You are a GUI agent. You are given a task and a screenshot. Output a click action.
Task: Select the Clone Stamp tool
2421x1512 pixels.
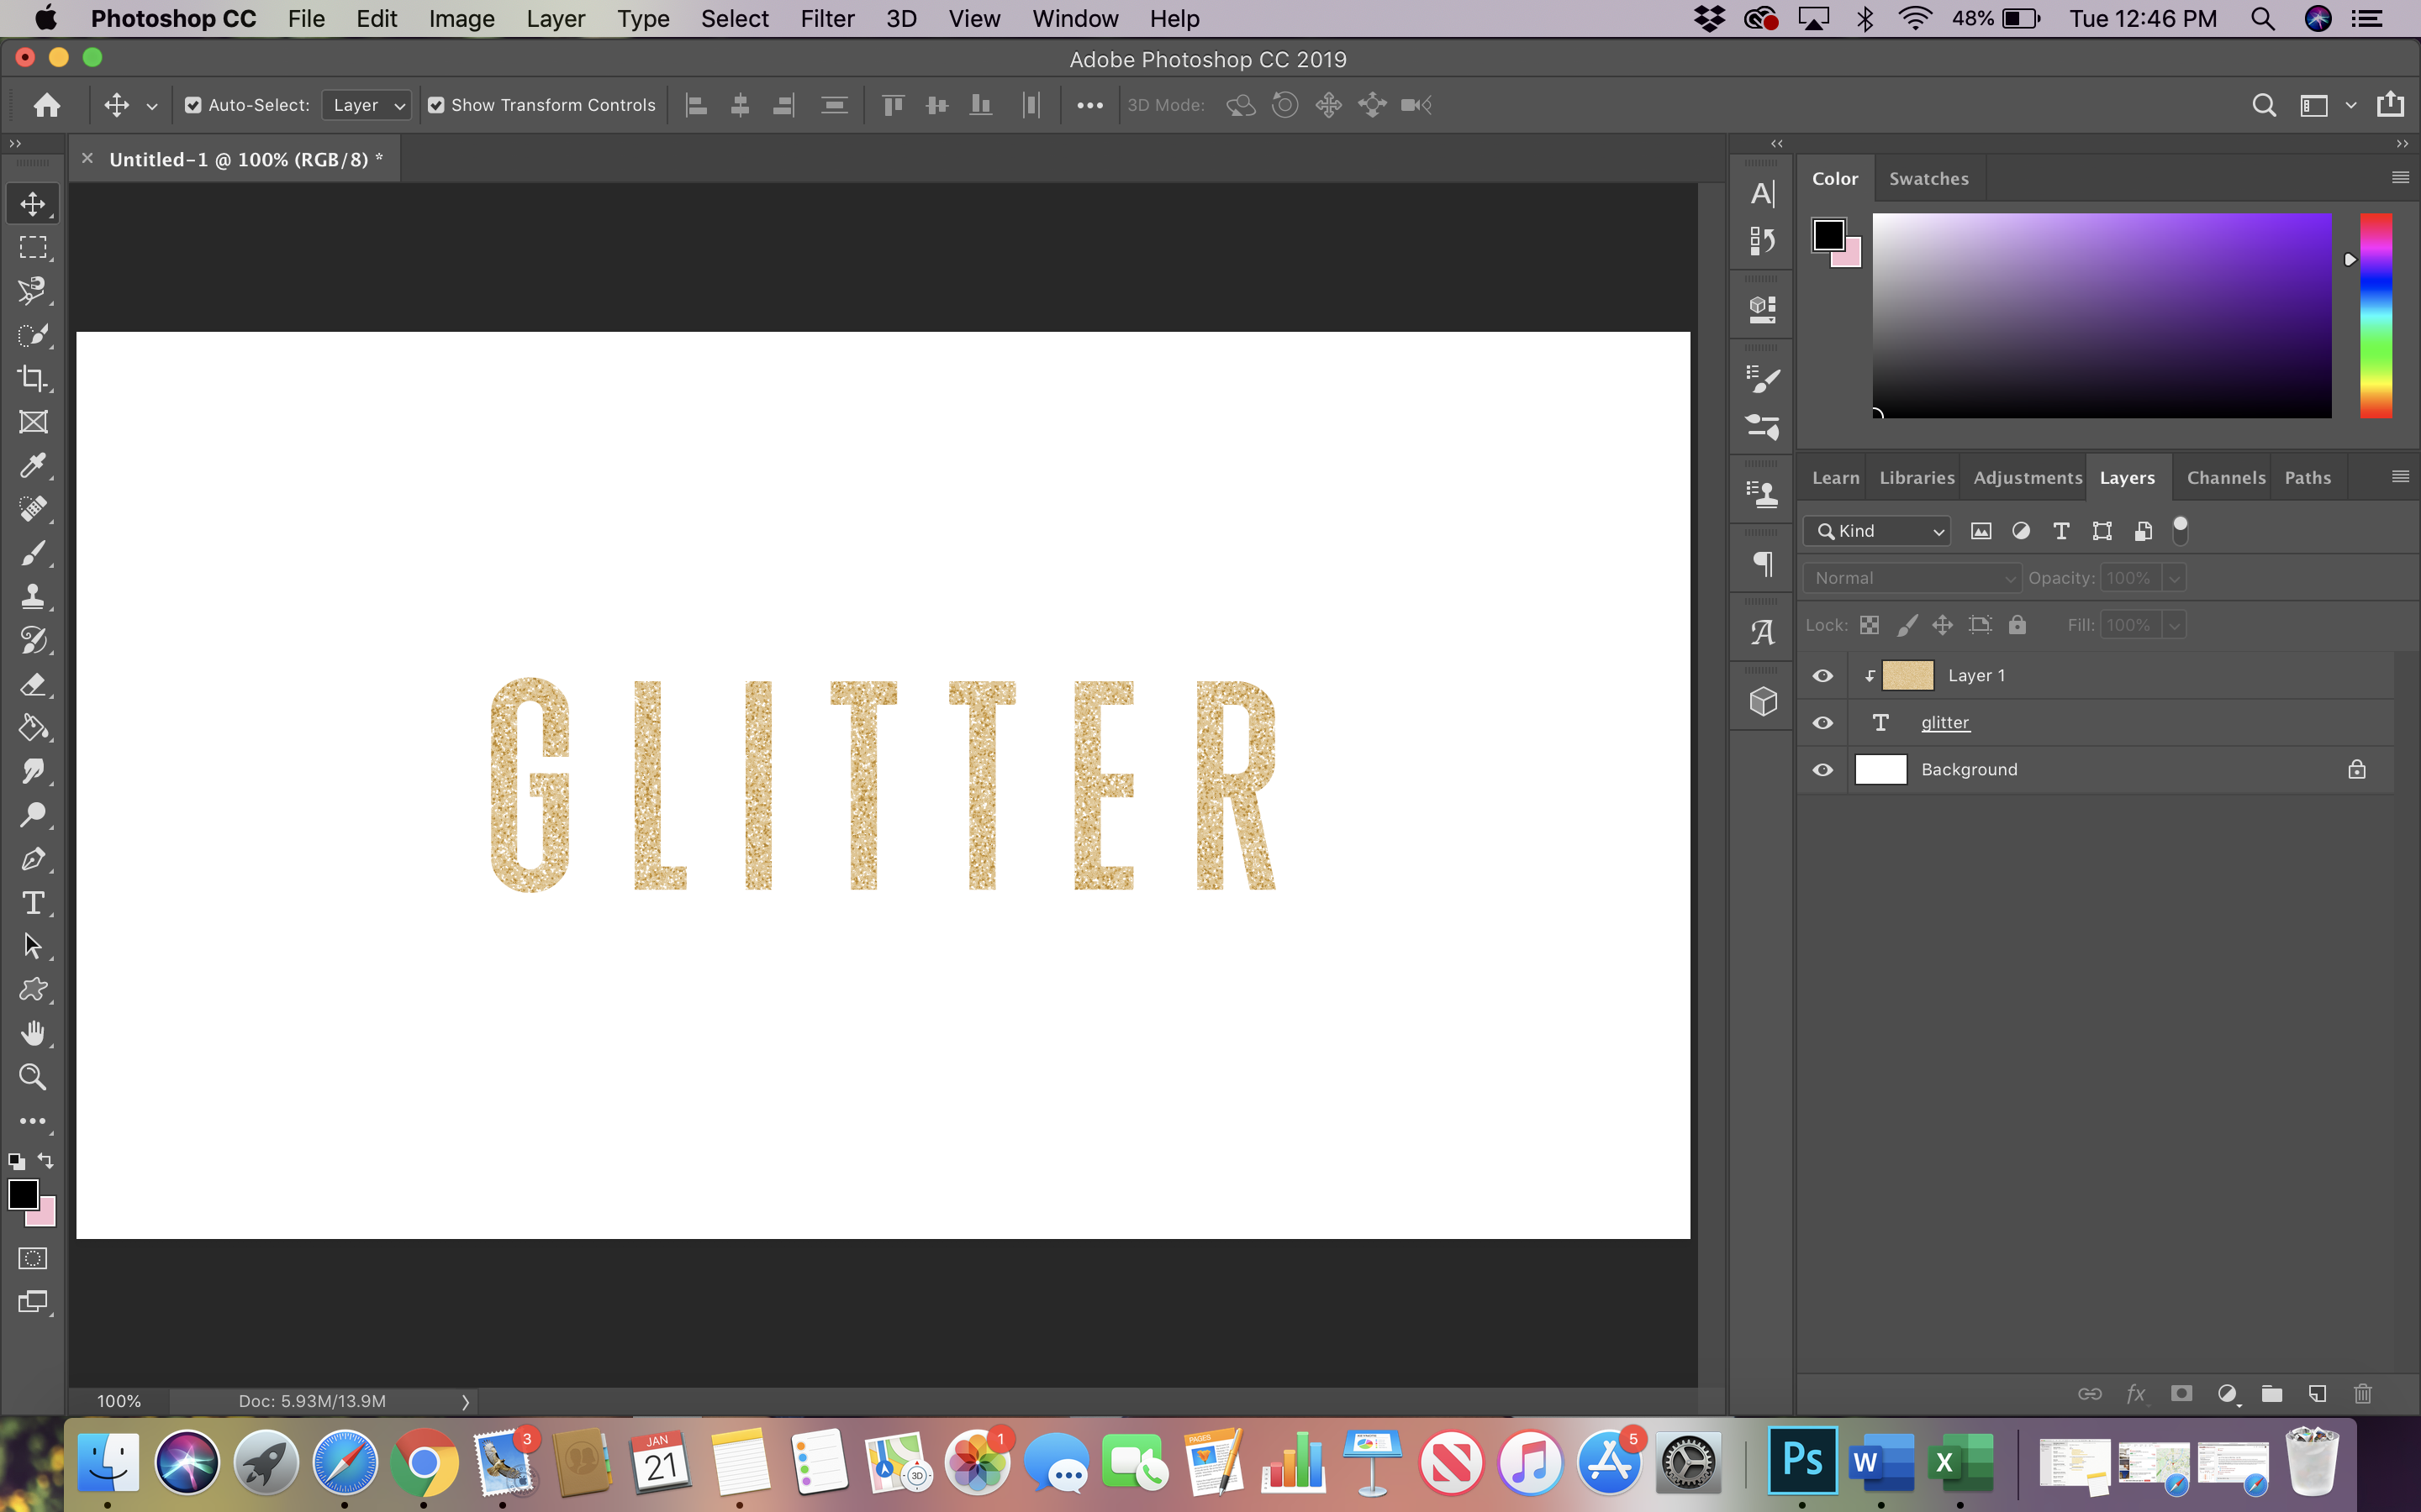click(33, 597)
